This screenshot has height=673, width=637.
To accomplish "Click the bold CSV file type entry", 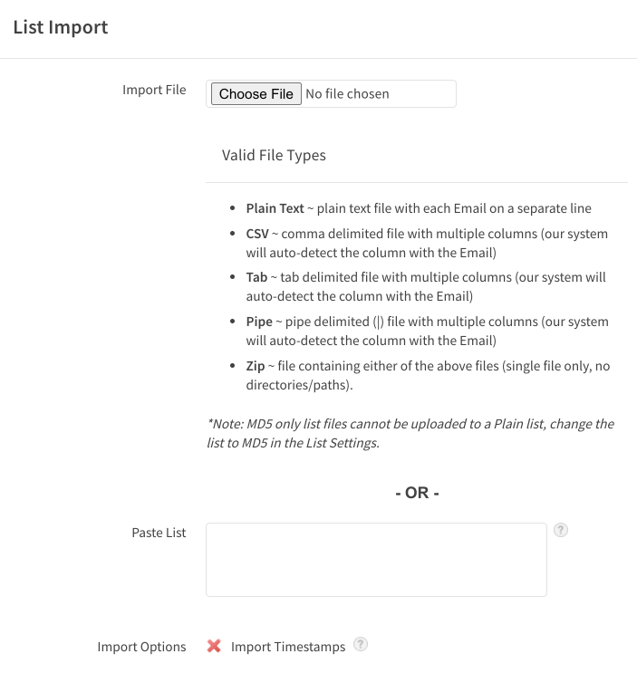I will click(x=257, y=234).
